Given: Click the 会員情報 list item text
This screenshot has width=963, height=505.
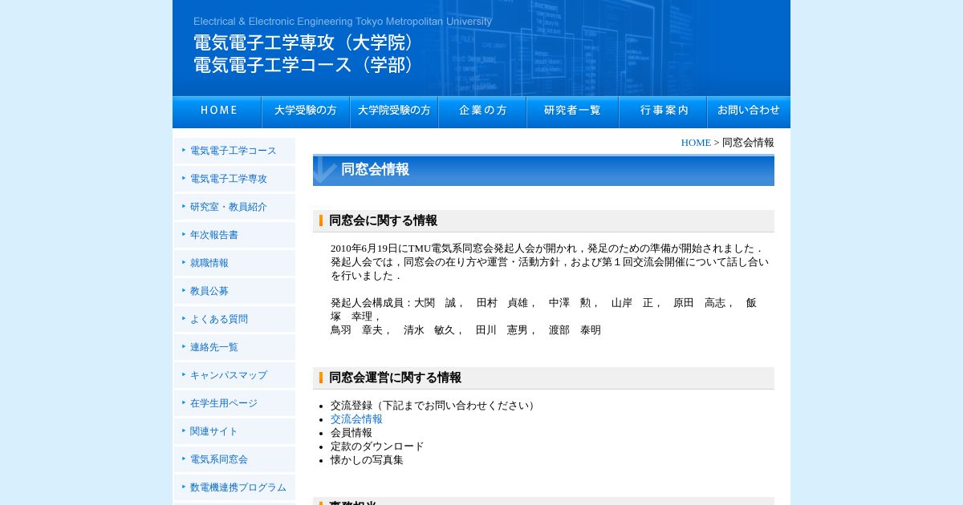Looking at the screenshot, I should click(351, 433).
